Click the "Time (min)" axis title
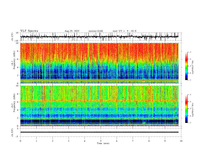 (x=103, y=143)
